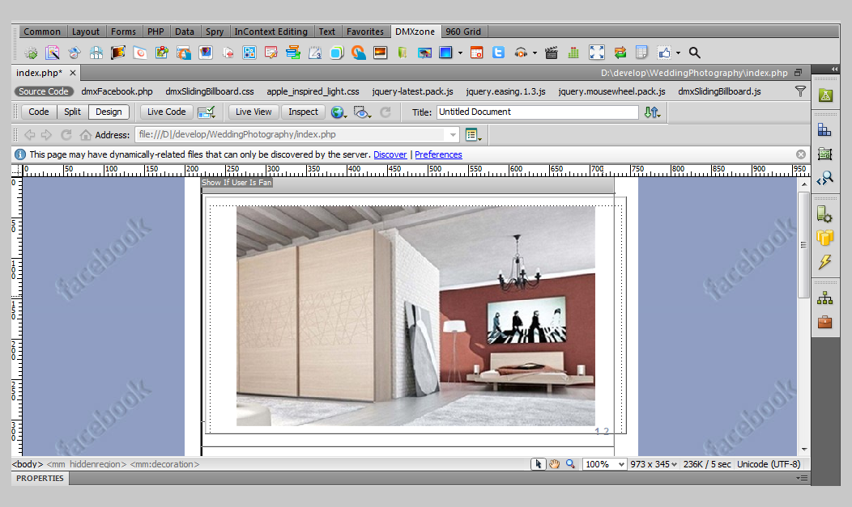
Task: Click the document with table sheet icon
Action: coord(641,53)
